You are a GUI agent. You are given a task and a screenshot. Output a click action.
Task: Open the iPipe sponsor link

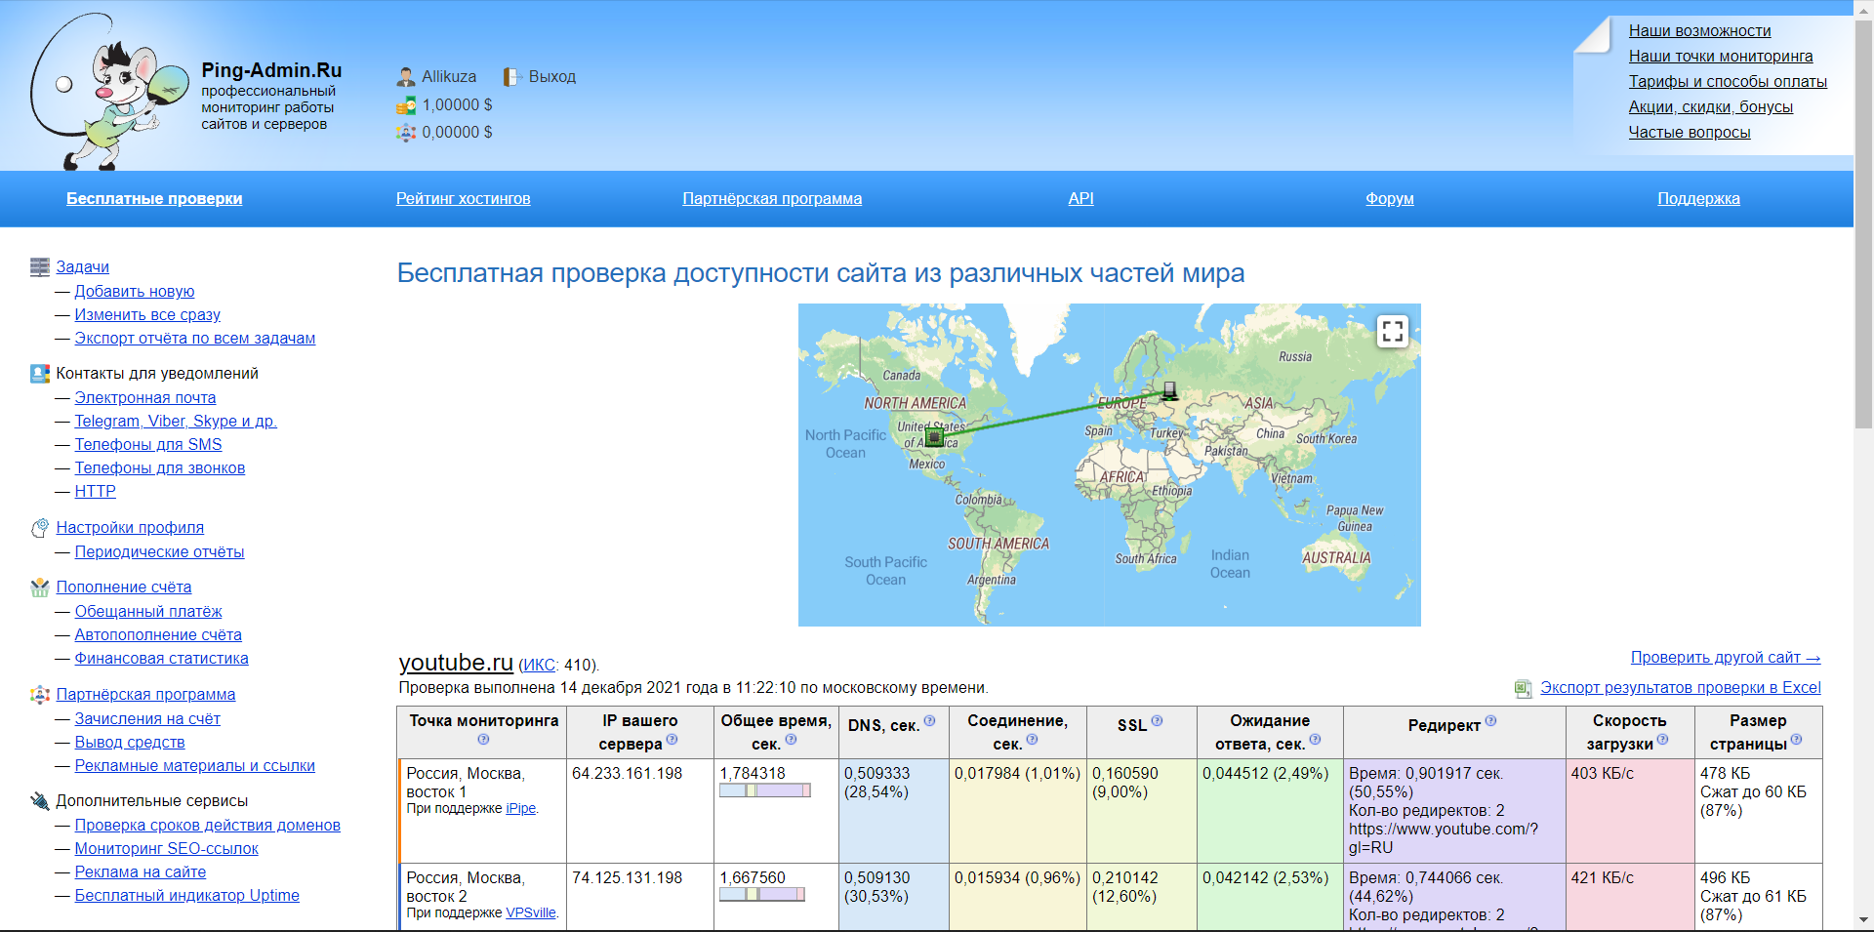521,809
